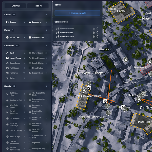Enable the Life Of A Pharmacist quest
152x152 pixels.
point(15,143)
